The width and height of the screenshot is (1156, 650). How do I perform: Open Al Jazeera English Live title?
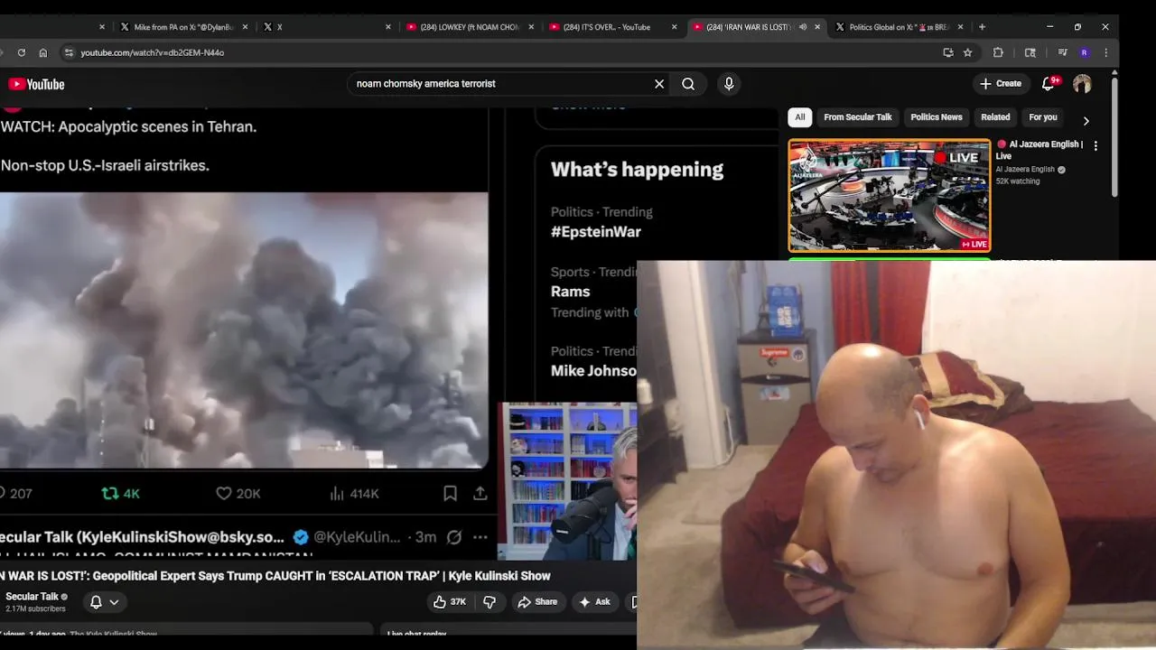pyautogui.click(x=1039, y=150)
